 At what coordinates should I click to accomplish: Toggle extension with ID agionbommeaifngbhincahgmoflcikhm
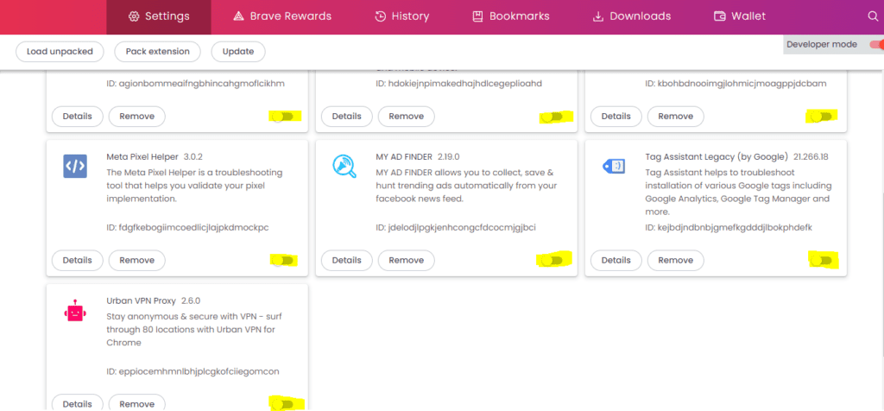point(283,117)
